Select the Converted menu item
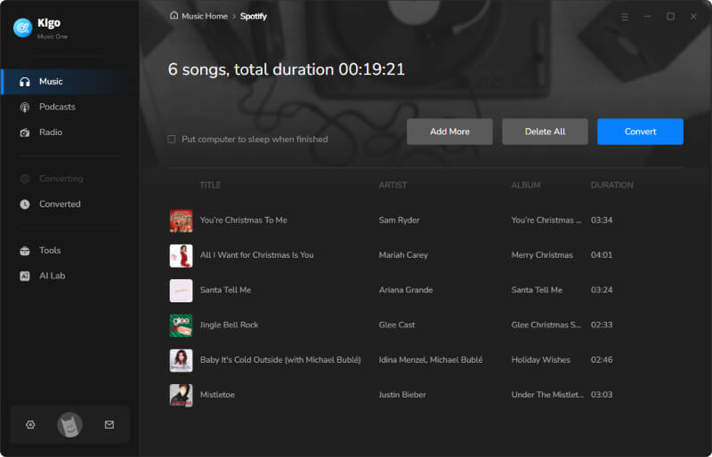712x457 pixels. coord(70,204)
